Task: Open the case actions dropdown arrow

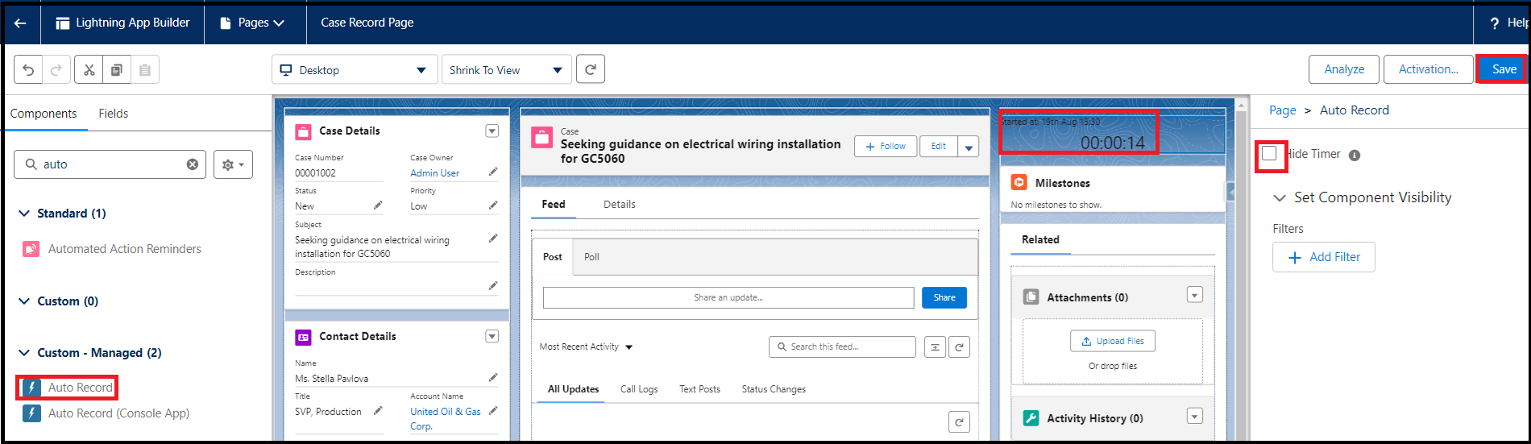Action: (x=969, y=146)
